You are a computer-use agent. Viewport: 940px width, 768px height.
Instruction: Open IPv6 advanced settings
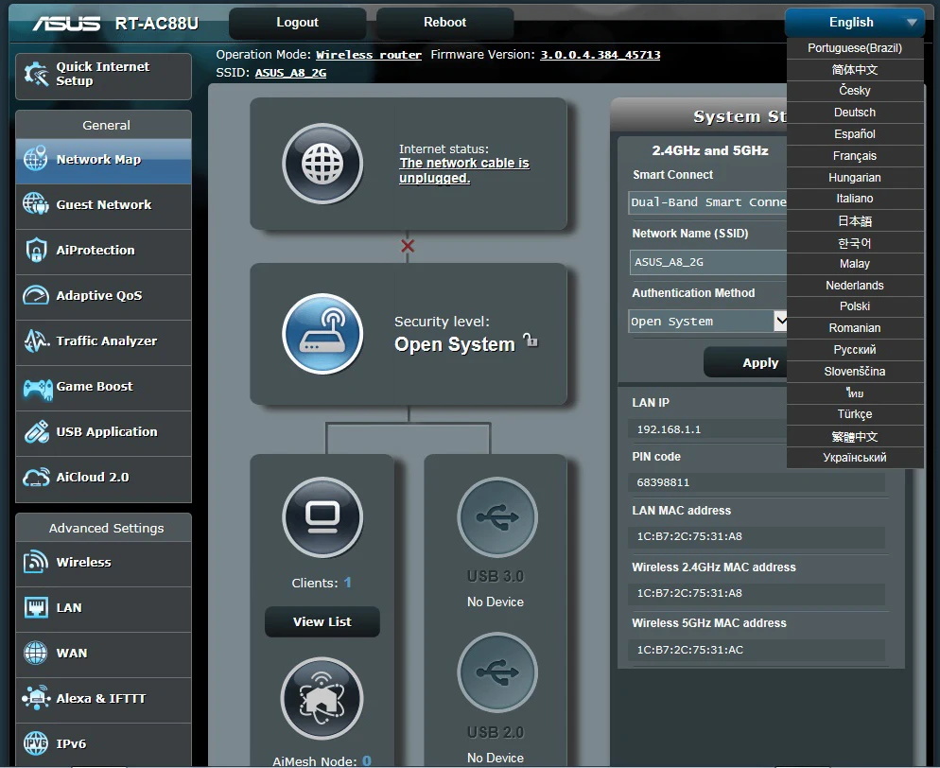(x=103, y=744)
